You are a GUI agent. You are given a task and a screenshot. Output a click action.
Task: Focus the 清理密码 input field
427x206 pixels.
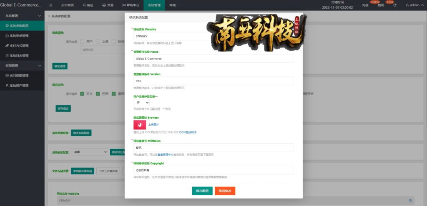102,49
